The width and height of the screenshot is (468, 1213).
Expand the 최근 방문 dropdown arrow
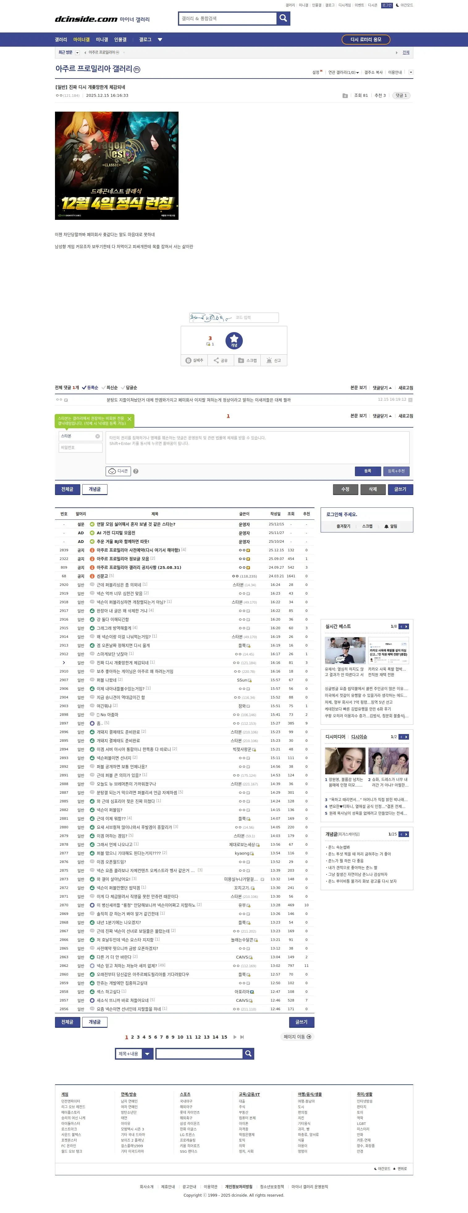[77, 53]
